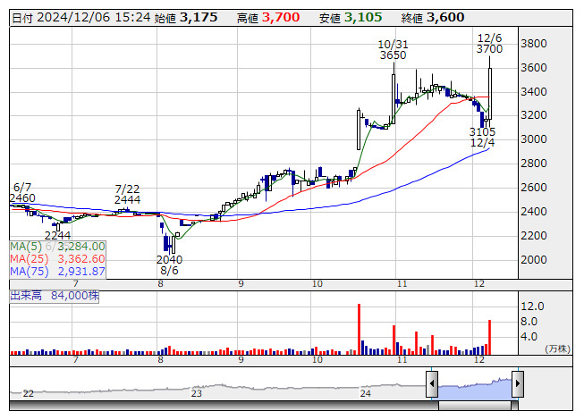Click the 始値 3,175 open value
The width and height of the screenshot is (584, 420).
click(186, 18)
